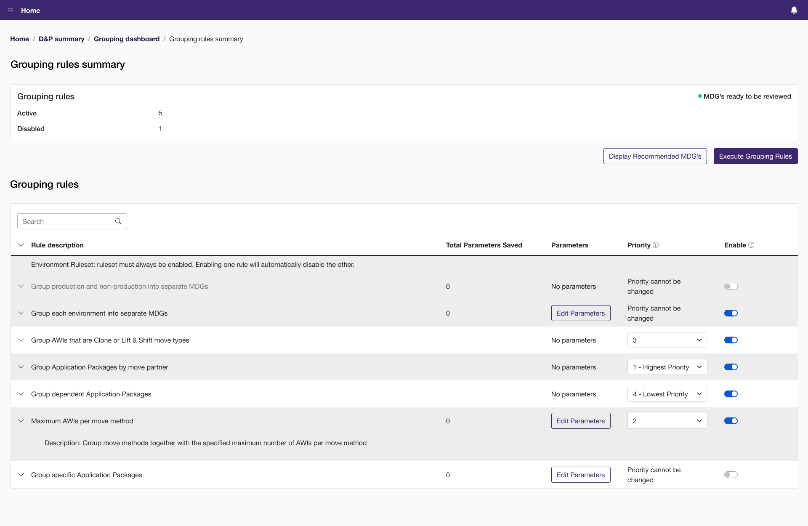Click the search magnifier icon

118,221
